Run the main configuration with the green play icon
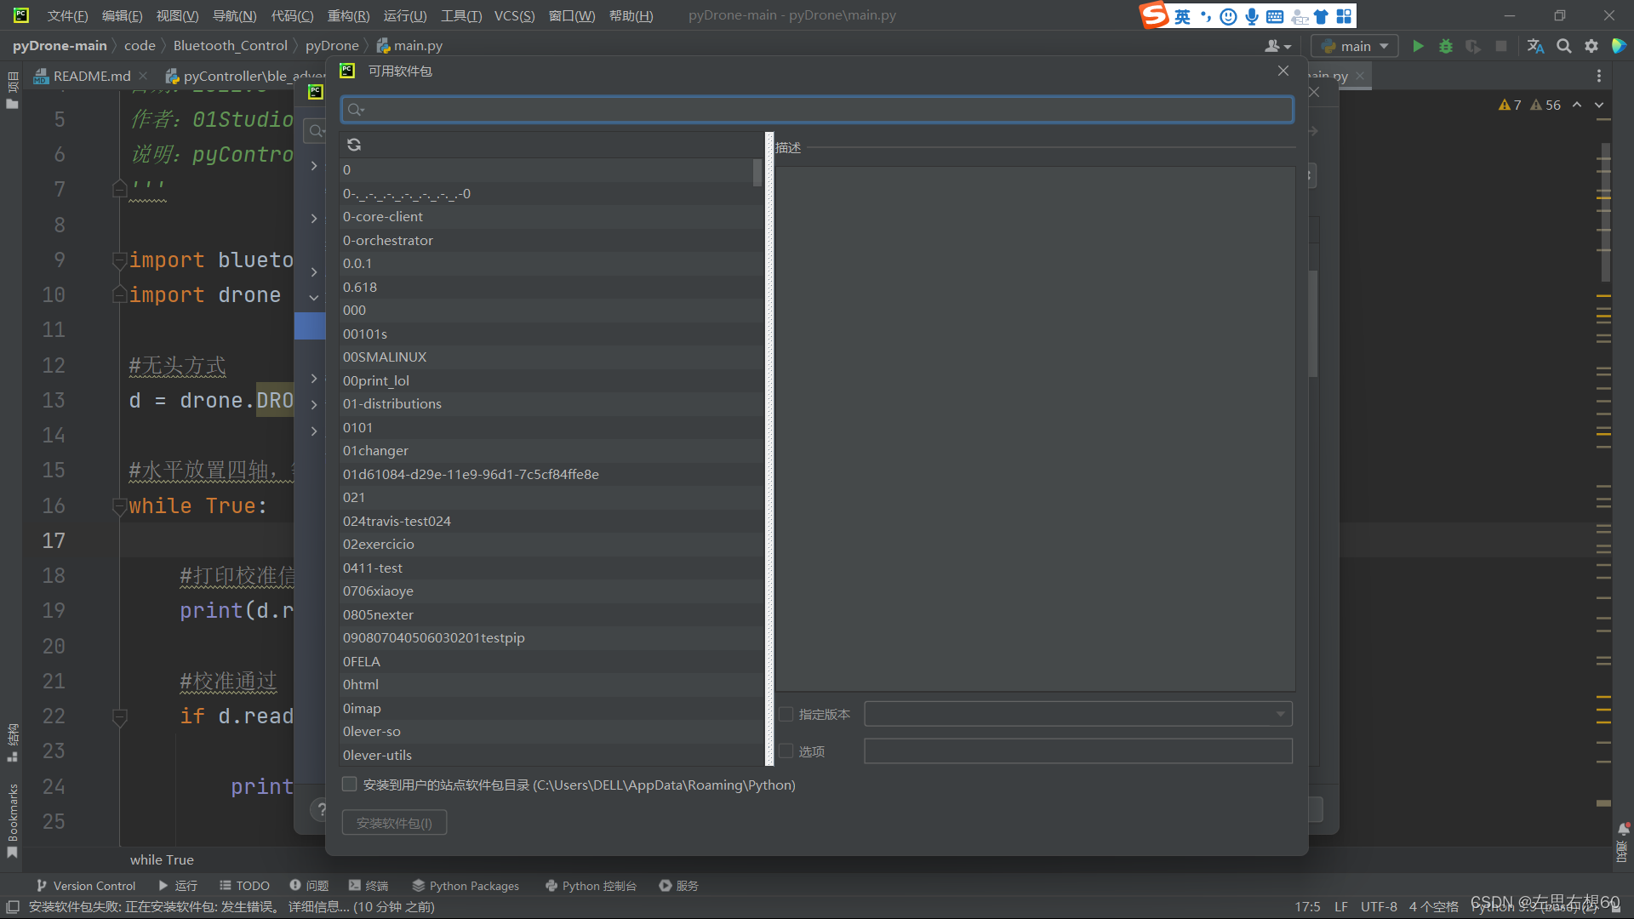Image resolution: width=1634 pixels, height=919 pixels. point(1418,46)
